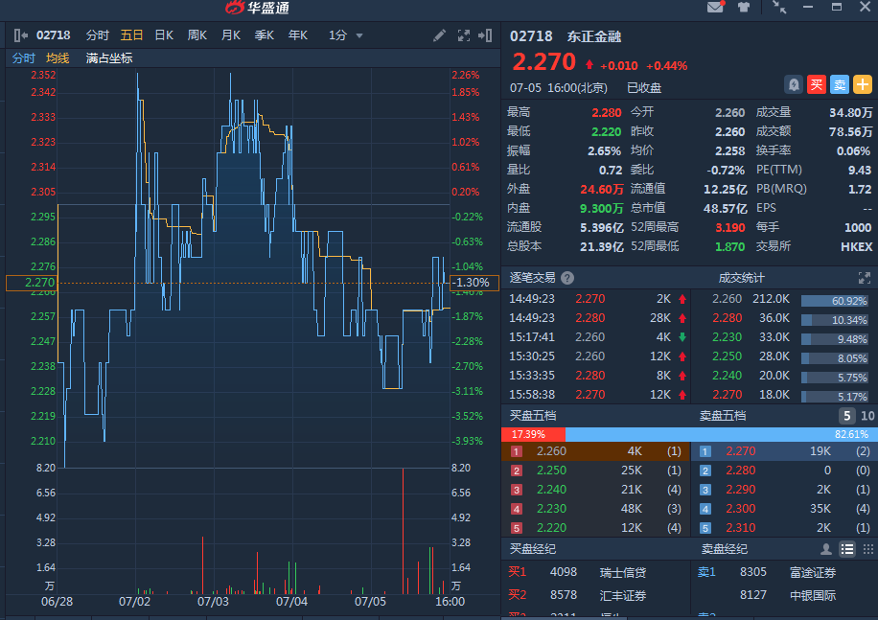Screen dimensions: 878x620
Task: Select the 逐笔交易 tab
Action: tap(533, 278)
